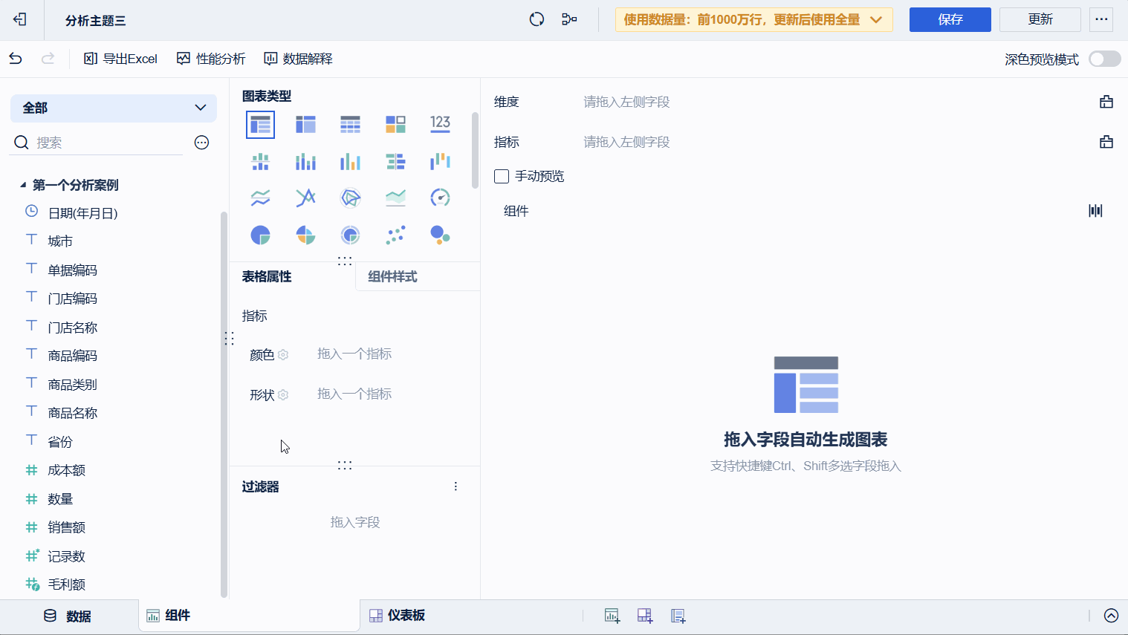Select the gauge chart type
Viewport: 1128px width, 635px height.
pyautogui.click(x=440, y=198)
